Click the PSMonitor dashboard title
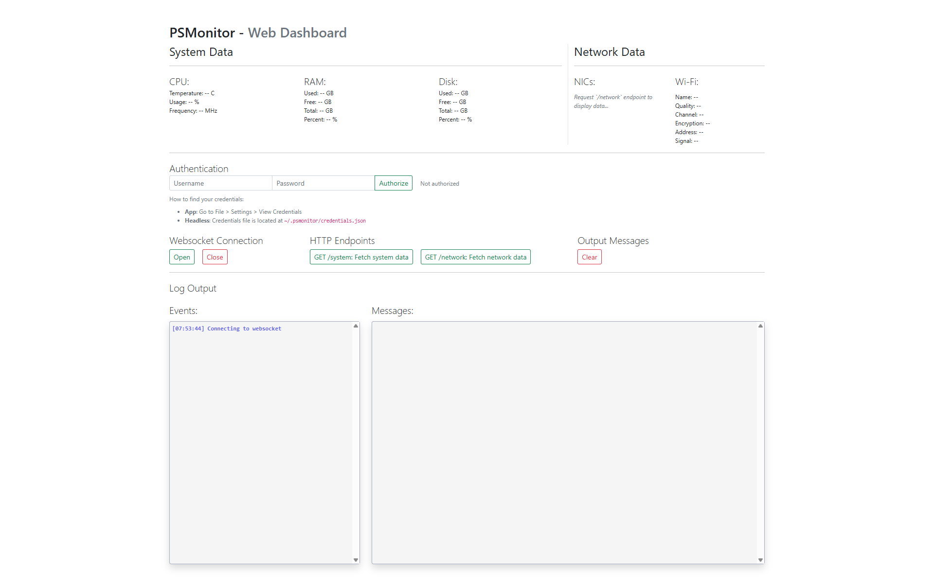Image resolution: width=934 pixels, height=588 pixels. 202,33
